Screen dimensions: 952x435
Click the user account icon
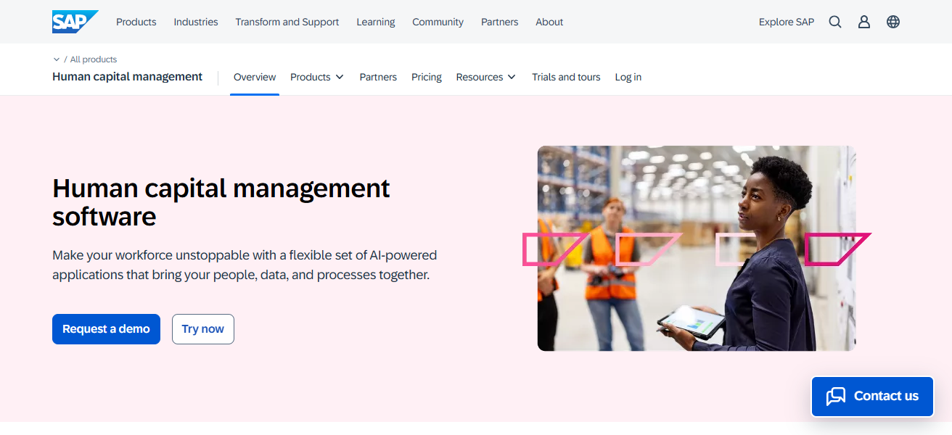point(863,22)
